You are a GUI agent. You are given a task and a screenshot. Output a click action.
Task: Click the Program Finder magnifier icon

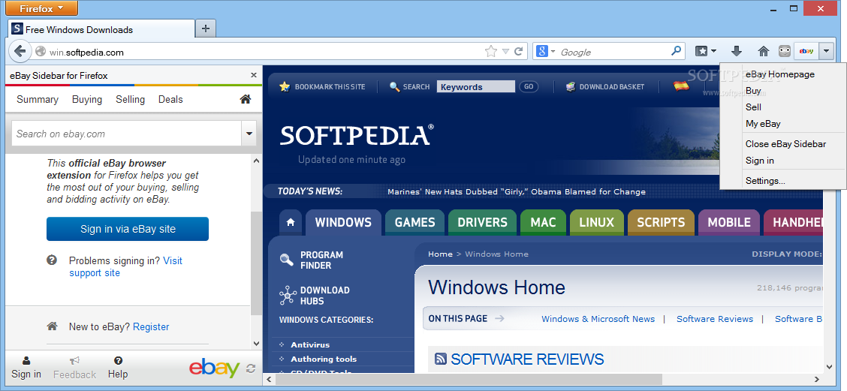coord(286,260)
